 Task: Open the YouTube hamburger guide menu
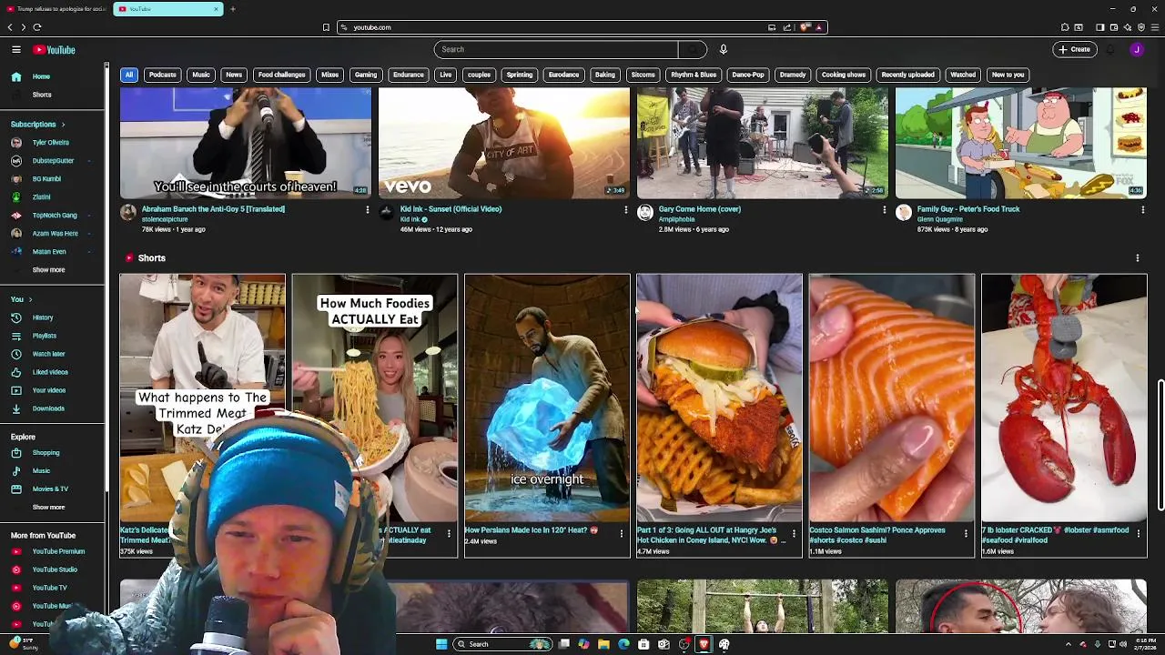click(x=16, y=49)
